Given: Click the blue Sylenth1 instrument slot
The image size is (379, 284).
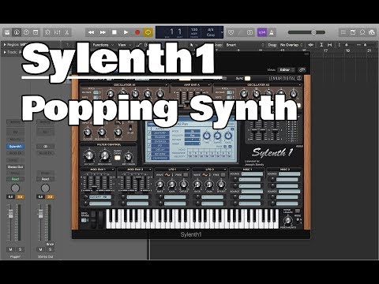Looking at the screenshot, I should pos(15,147).
